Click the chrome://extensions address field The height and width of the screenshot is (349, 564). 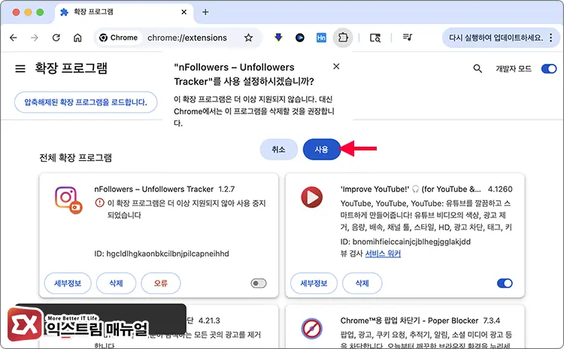(x=187, y=38)
